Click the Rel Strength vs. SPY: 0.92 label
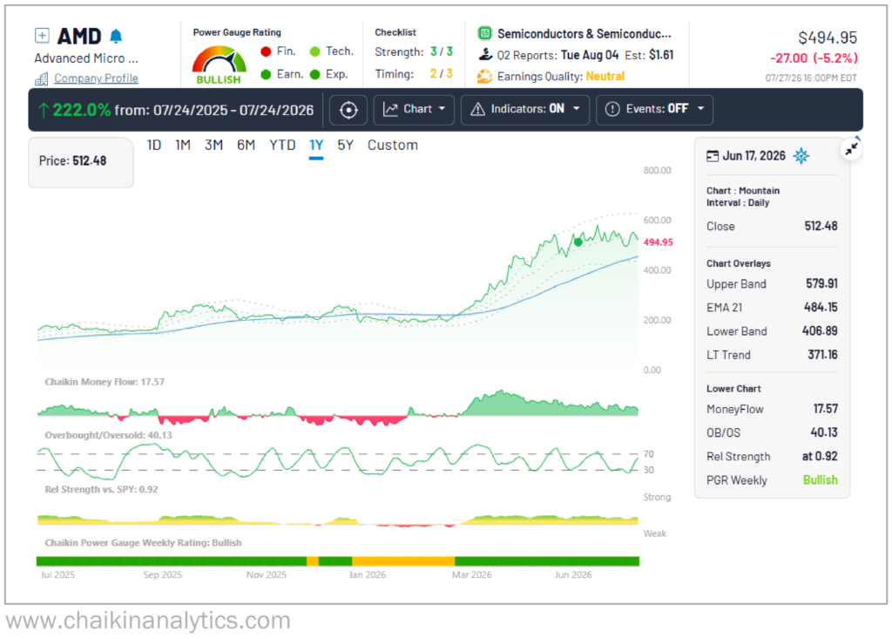 click(101, 489)
